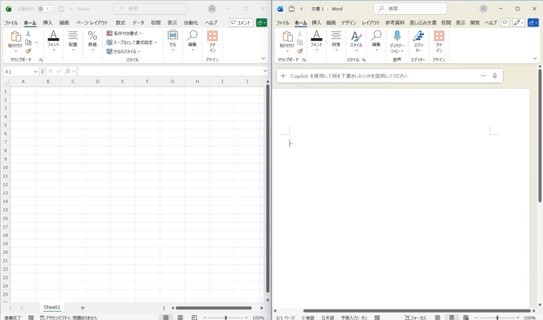Click the Excel cut scissors icon

(x=28, y=33)
